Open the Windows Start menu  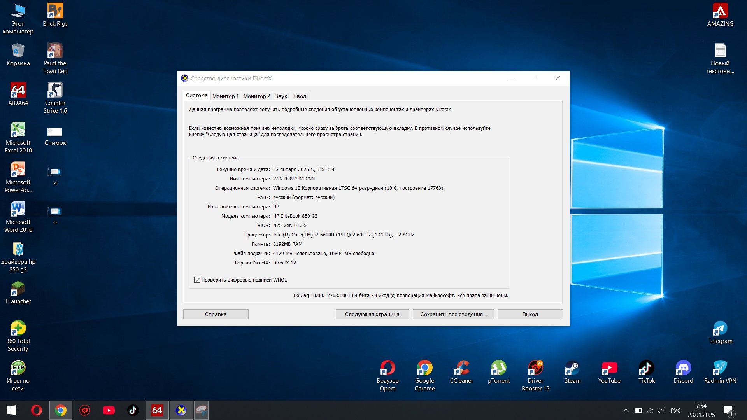pyautogui.click(x=12, y=410)
